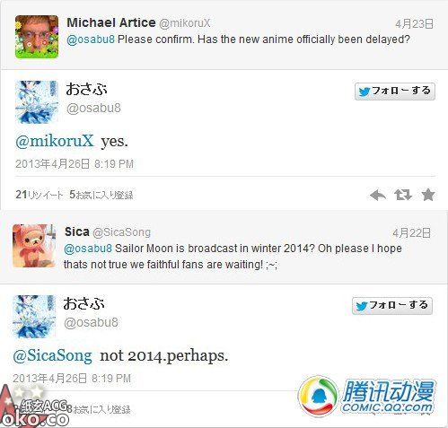The width and height of the screenshot is (448, 428).
Task: View the 21 リツイート retweets list
Action: pos(40,195)
